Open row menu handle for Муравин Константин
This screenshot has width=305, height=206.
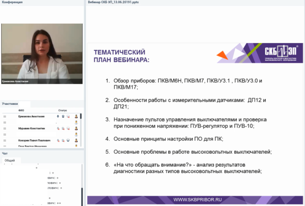[x=5, y=129]
